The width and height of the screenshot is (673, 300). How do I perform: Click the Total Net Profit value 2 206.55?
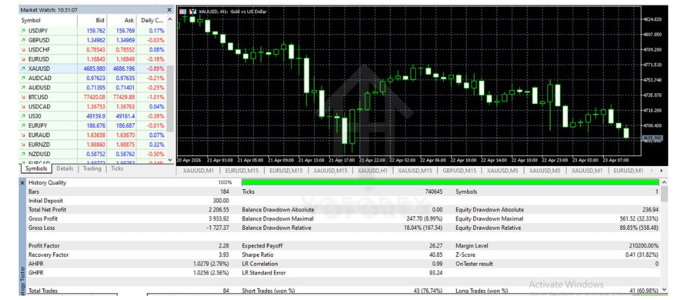219,210
